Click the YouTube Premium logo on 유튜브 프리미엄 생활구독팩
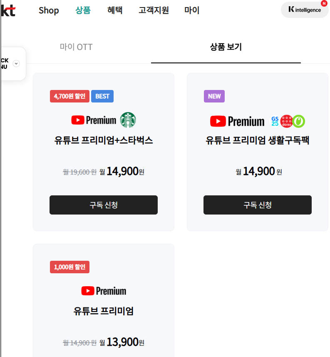Image resolution: width=330 pixels, height=357 pixels. point(237,121)
